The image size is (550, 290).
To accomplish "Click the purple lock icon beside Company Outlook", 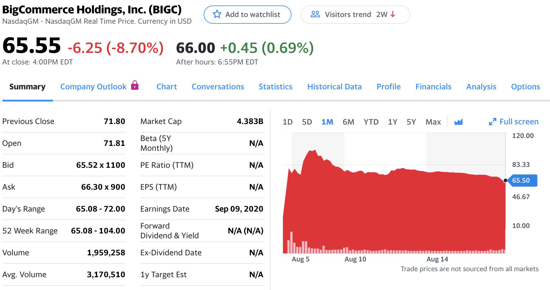I will pos(135,85).
